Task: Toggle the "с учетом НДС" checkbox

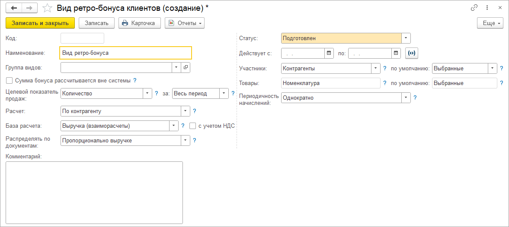Action: pos(193,126)
